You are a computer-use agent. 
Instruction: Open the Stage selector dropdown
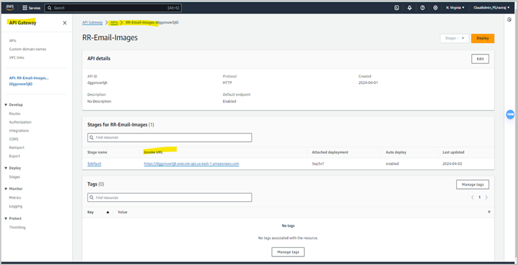click(454, 38)
